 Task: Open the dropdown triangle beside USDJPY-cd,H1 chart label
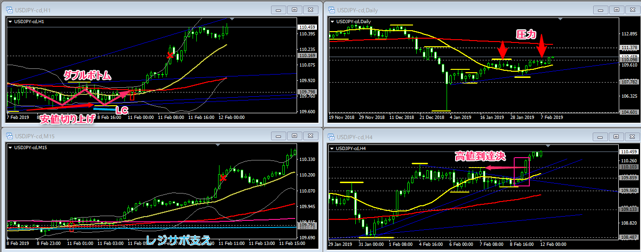(10, 21)
